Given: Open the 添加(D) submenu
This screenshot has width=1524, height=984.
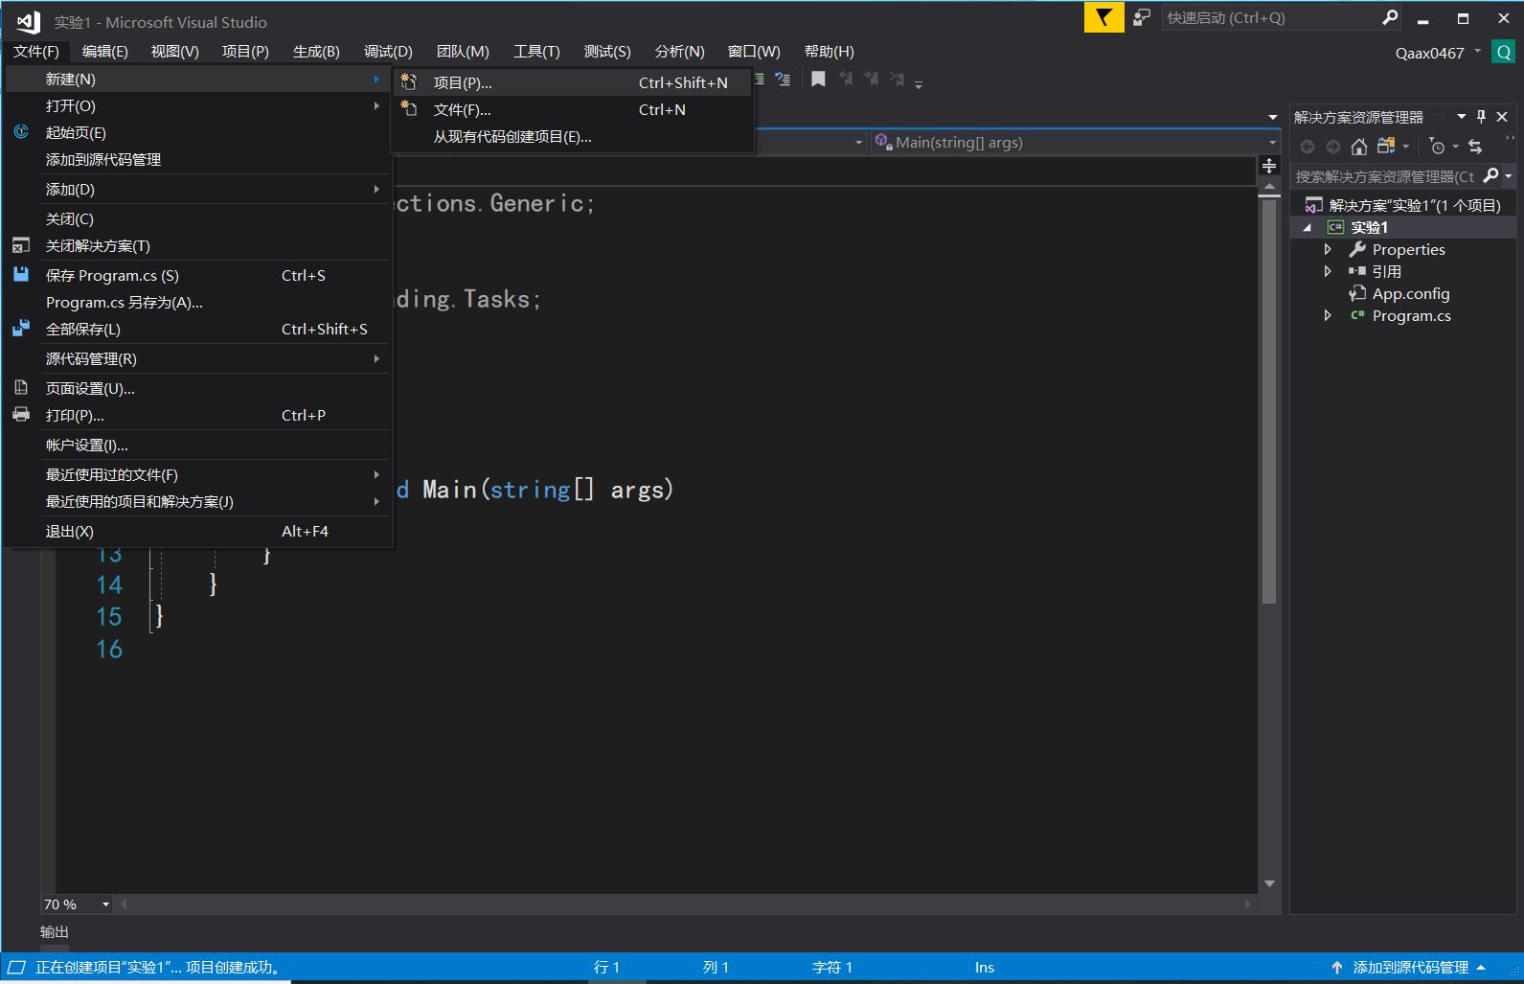Looking at the screenshot, I should [198, 189].
